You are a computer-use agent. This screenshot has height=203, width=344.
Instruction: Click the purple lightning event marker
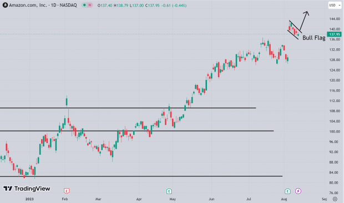[298, 191]
